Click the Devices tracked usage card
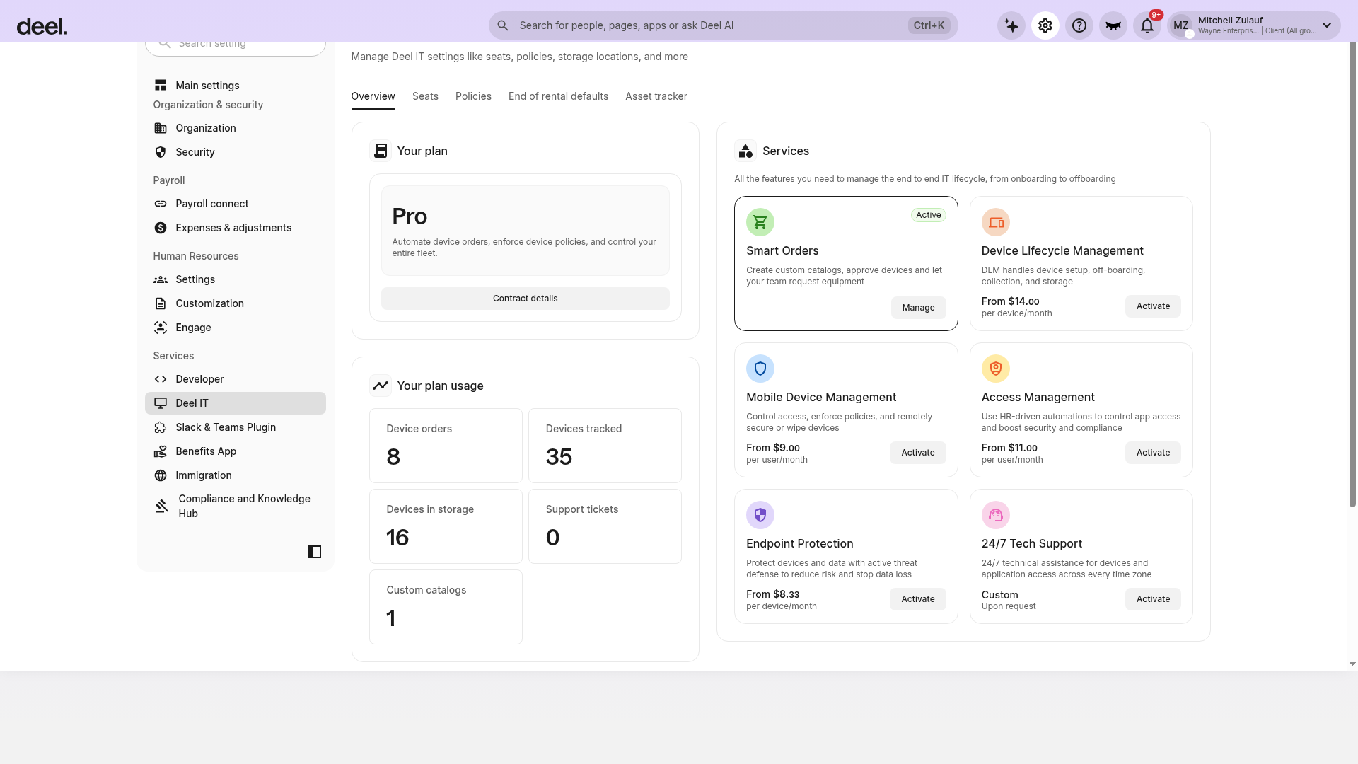Screen dimensions: 1358x764 [605, 446]
